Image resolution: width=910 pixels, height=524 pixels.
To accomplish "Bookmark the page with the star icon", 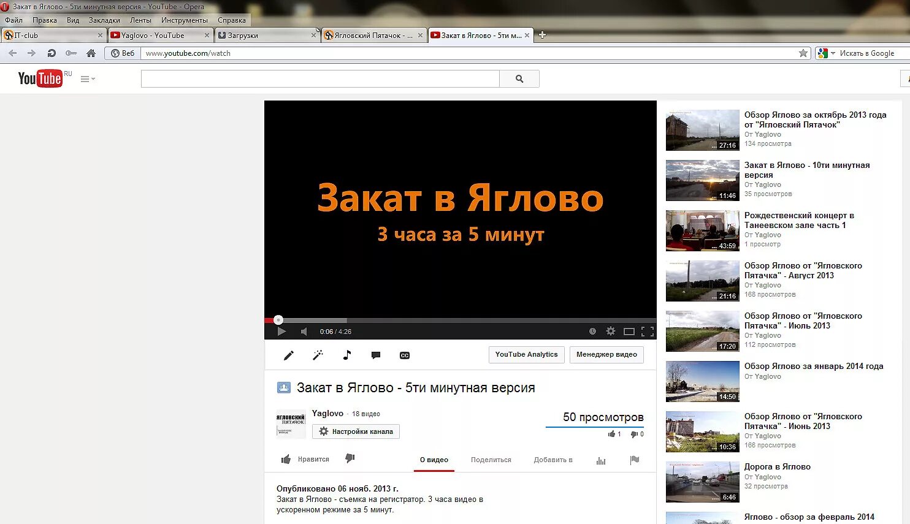I will pyautogui.click(x=803, y=53).
